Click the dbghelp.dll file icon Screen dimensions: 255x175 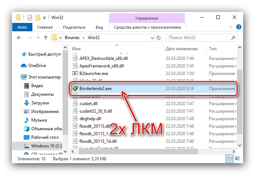(75, 119)
